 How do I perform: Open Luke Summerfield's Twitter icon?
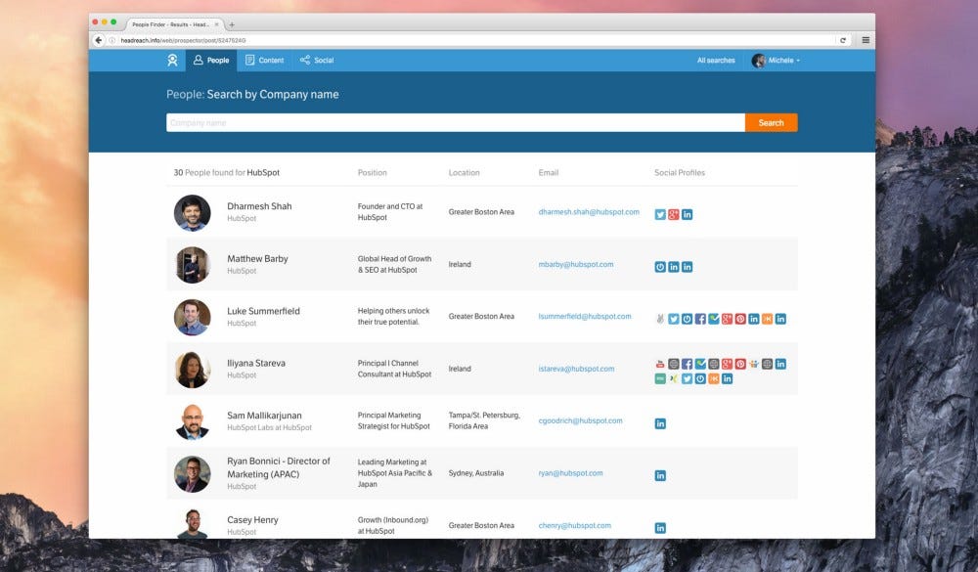pos(674,319)
